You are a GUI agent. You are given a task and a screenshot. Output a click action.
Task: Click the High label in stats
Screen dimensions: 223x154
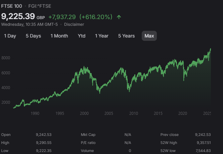tap(5, 143)
